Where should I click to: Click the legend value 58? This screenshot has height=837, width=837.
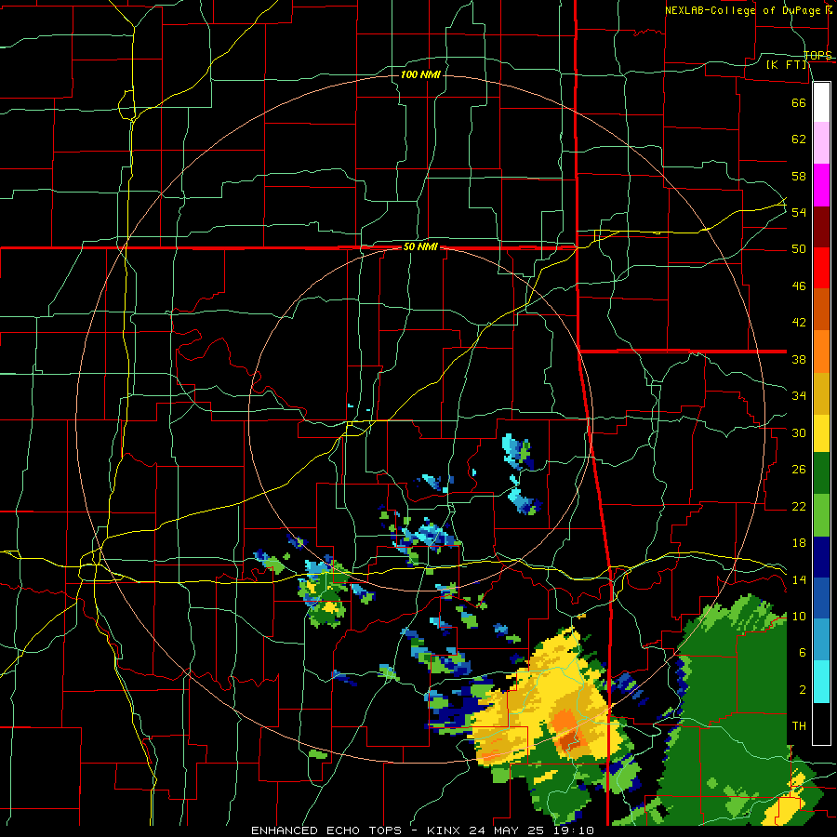pyautogui.click(x=799, y=176)
